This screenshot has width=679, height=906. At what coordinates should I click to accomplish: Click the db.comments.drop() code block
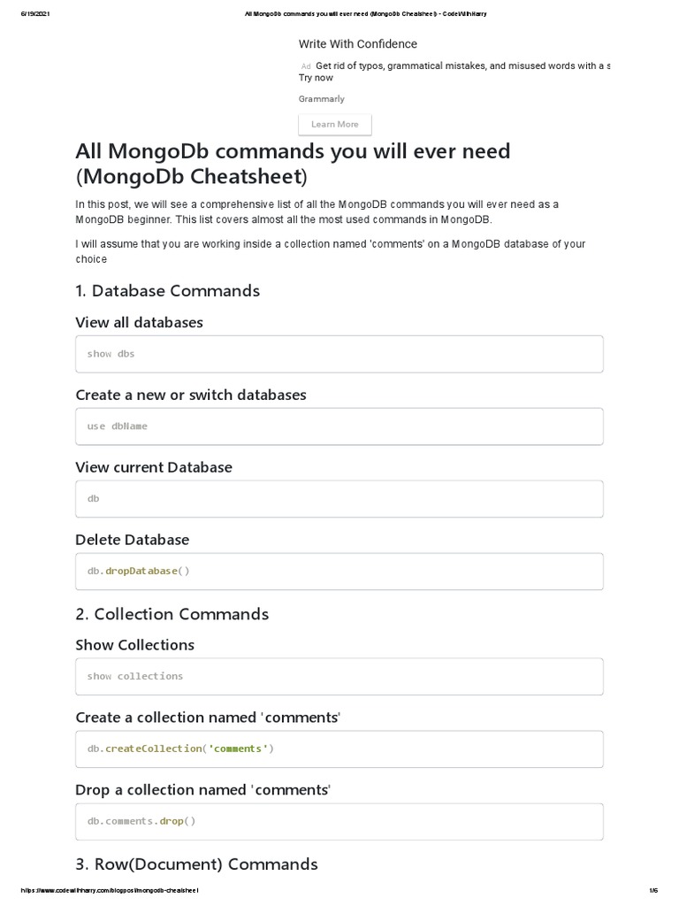click(x=339, y=822)
